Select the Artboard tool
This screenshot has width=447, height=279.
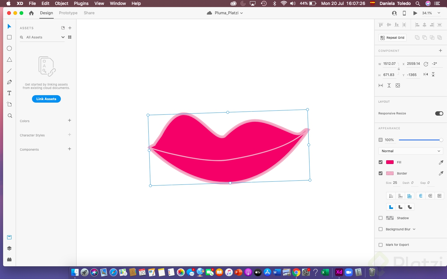click(9, 104)
